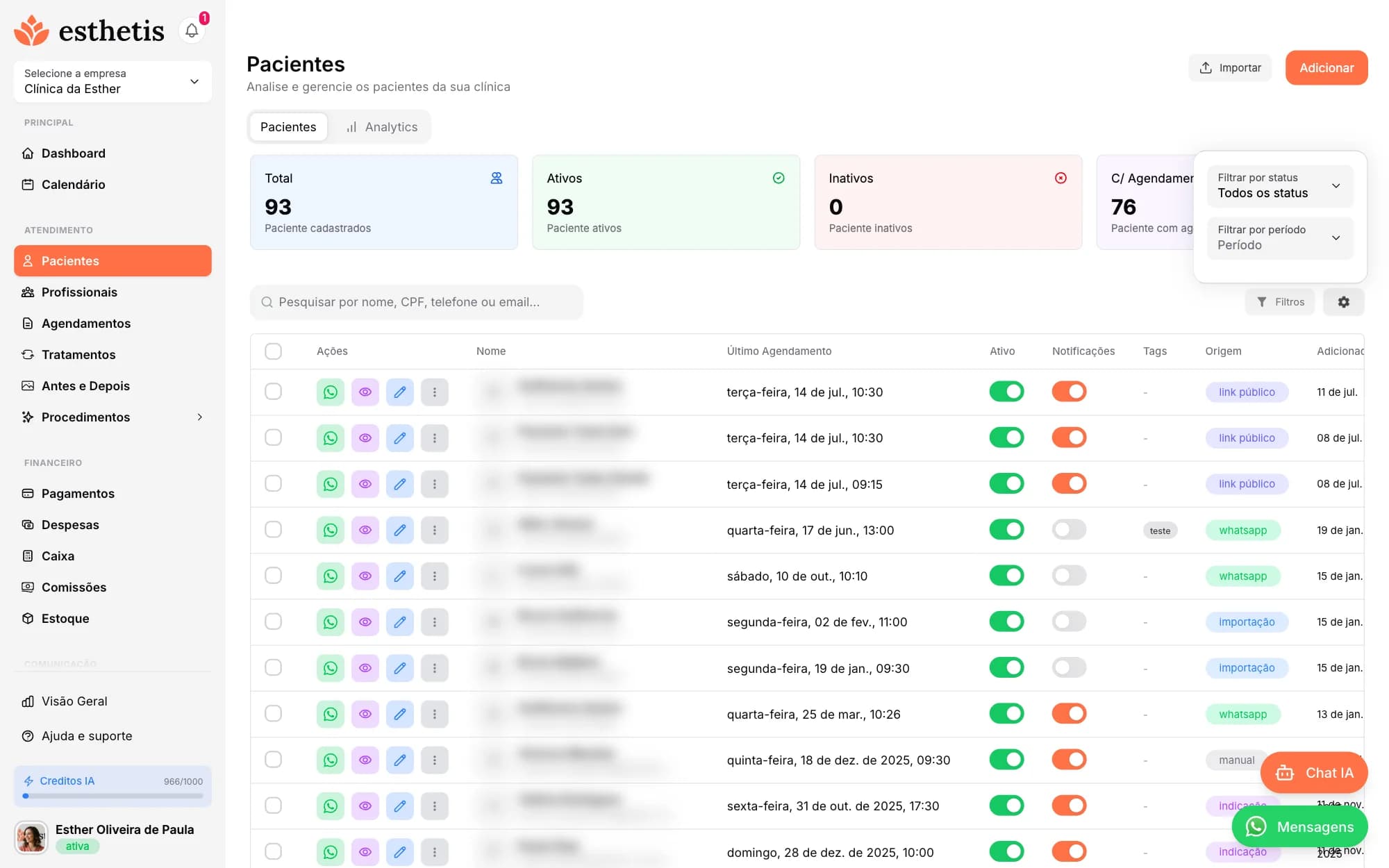Viewport: 1389px width, 868px height.
Task: Open Antes e Depois in the sidebar
Action: point(113,386)
